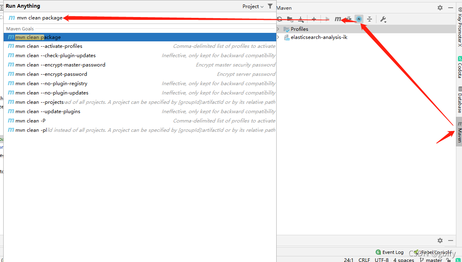Select 'mvn clean --update-plugins' suggestion

(140, 112)
